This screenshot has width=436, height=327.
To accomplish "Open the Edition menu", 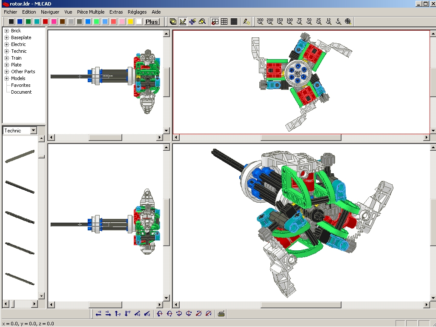I will pos(29,12).
